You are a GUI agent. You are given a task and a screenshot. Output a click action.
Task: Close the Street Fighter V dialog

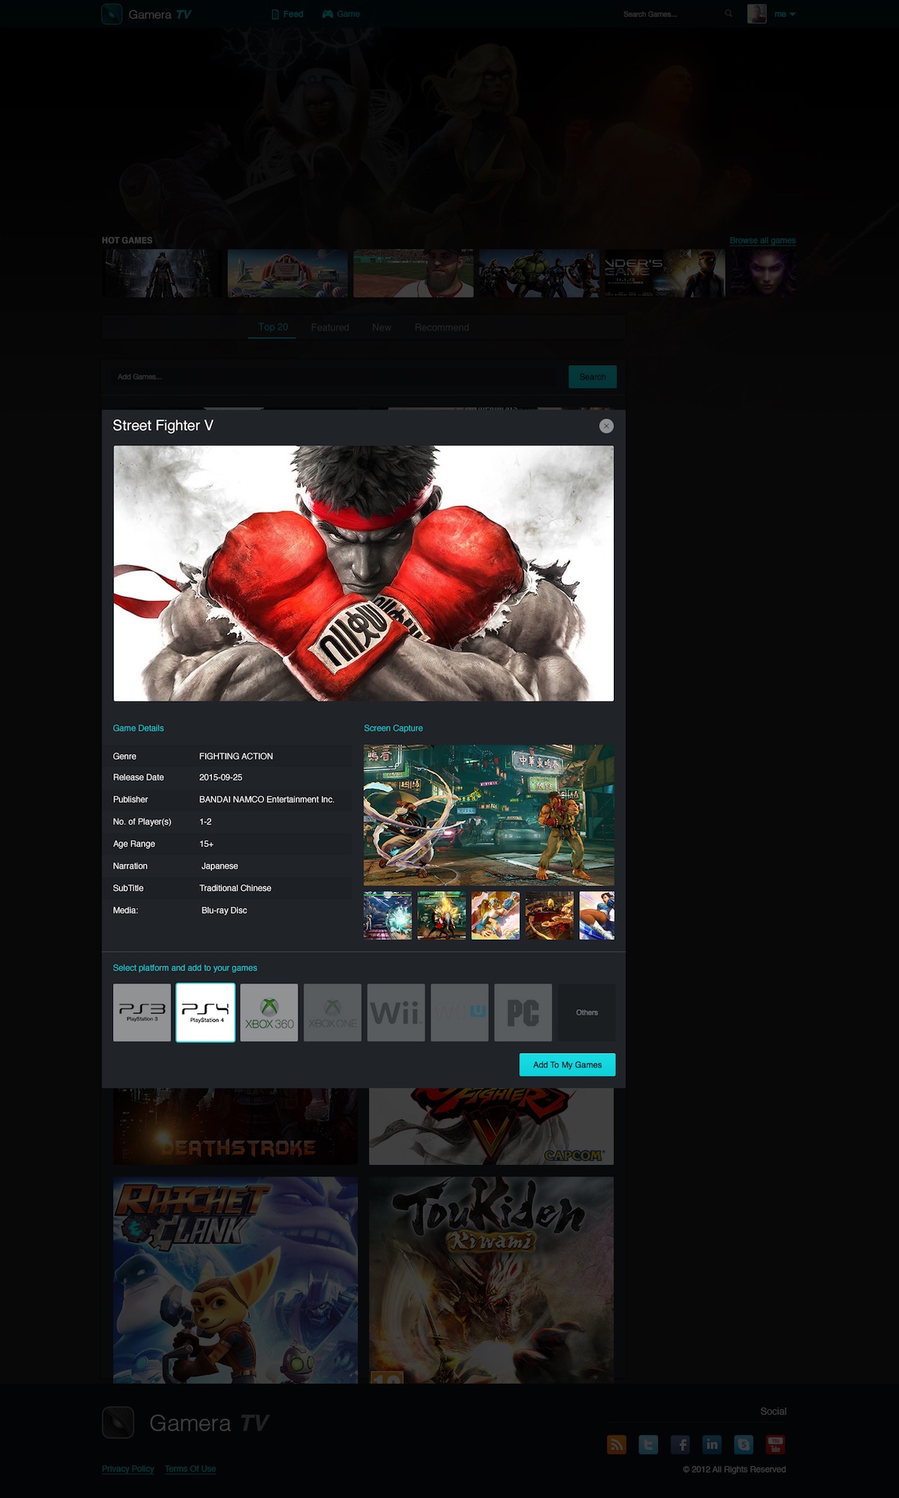click(606, 426)
